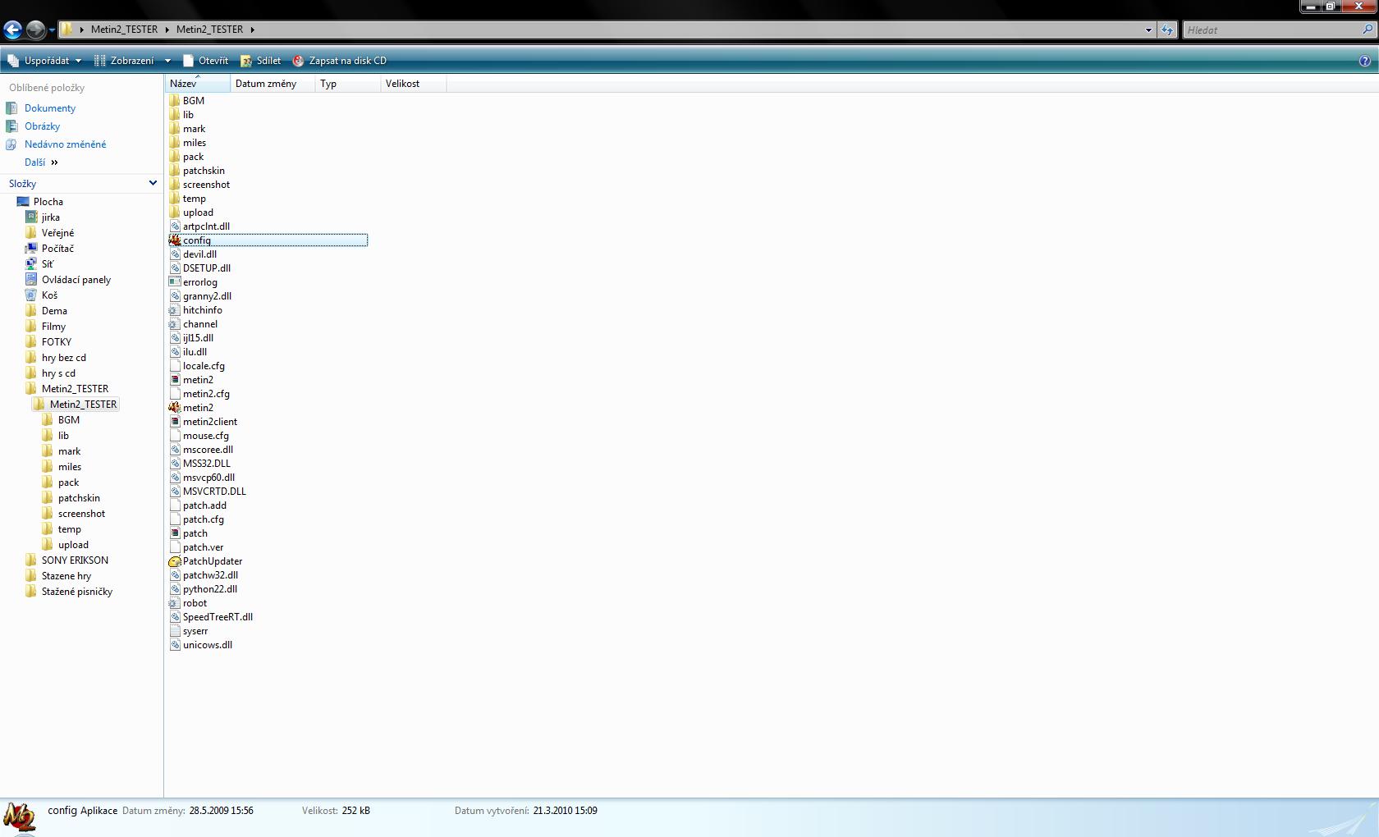Select Stažené písničky folder in tree

click(77, 592)
